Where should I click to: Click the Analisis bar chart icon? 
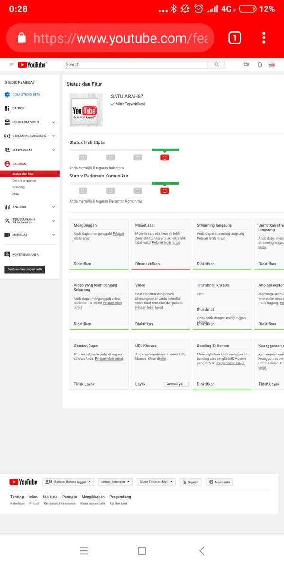pos(7,207)
